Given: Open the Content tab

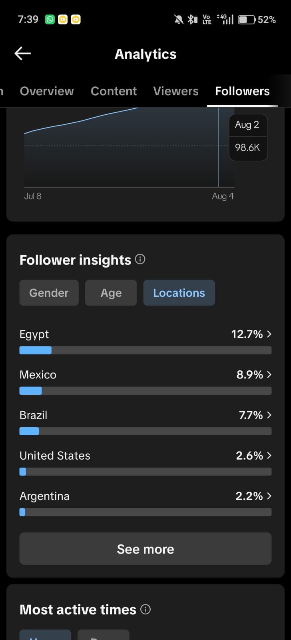Looking at the screenshot, I should [114, 91].
